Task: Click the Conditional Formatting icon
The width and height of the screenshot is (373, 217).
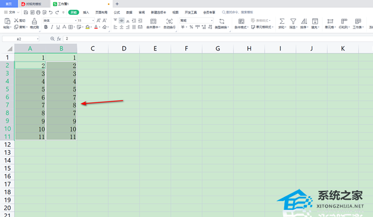Action: [241, 21]
